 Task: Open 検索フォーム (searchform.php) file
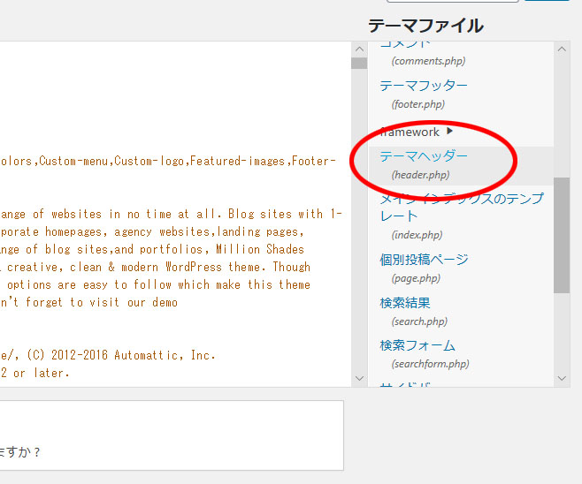pyautogui.click(x=417, y=346)
